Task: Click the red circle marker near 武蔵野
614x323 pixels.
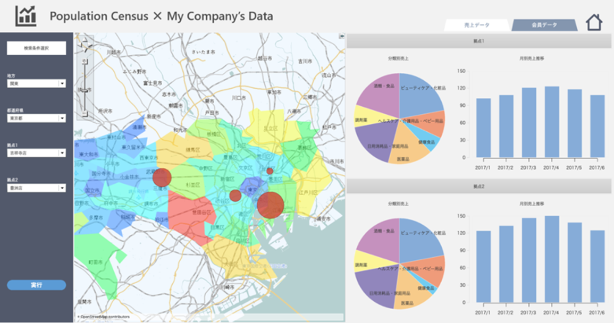Action: point(162,177)
